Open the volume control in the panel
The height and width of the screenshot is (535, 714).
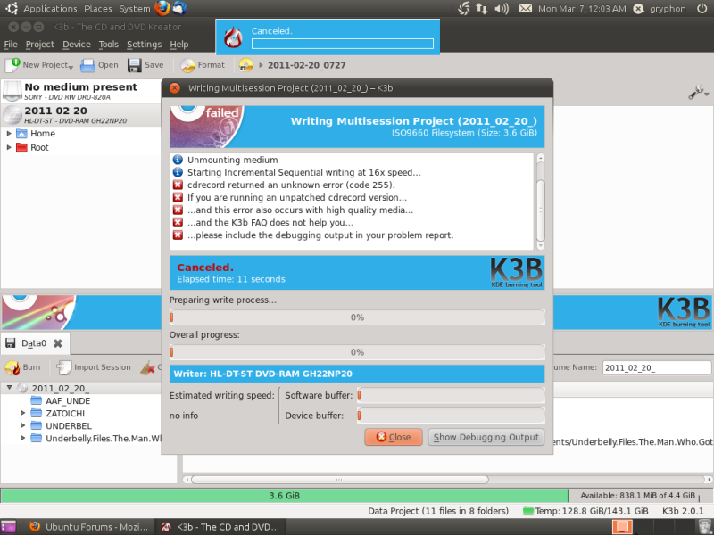[x=502, y=9]
